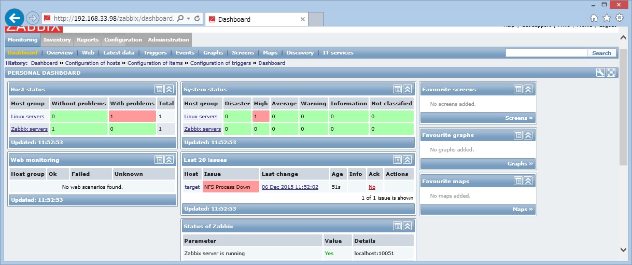632x265 pixels.
Task: Open dashboard configuration wrench icon
Action: point(600,73)
